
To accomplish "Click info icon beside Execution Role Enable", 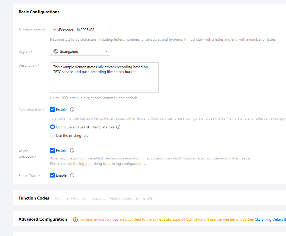I will (x=72, y=110).
